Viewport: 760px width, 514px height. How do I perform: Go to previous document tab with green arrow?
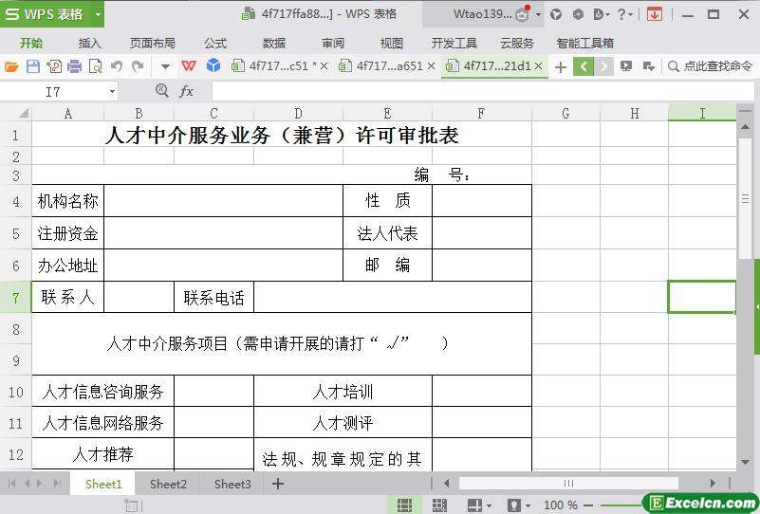pyautogui.click(x=584, y=66)
